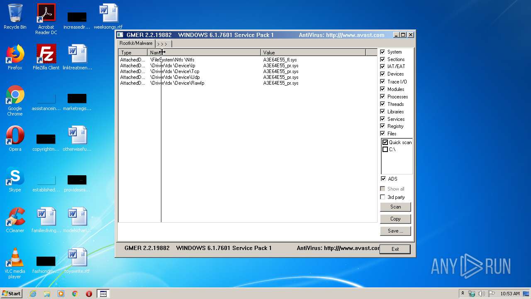Uncheck Quick scan option

(x=385, y=142)
